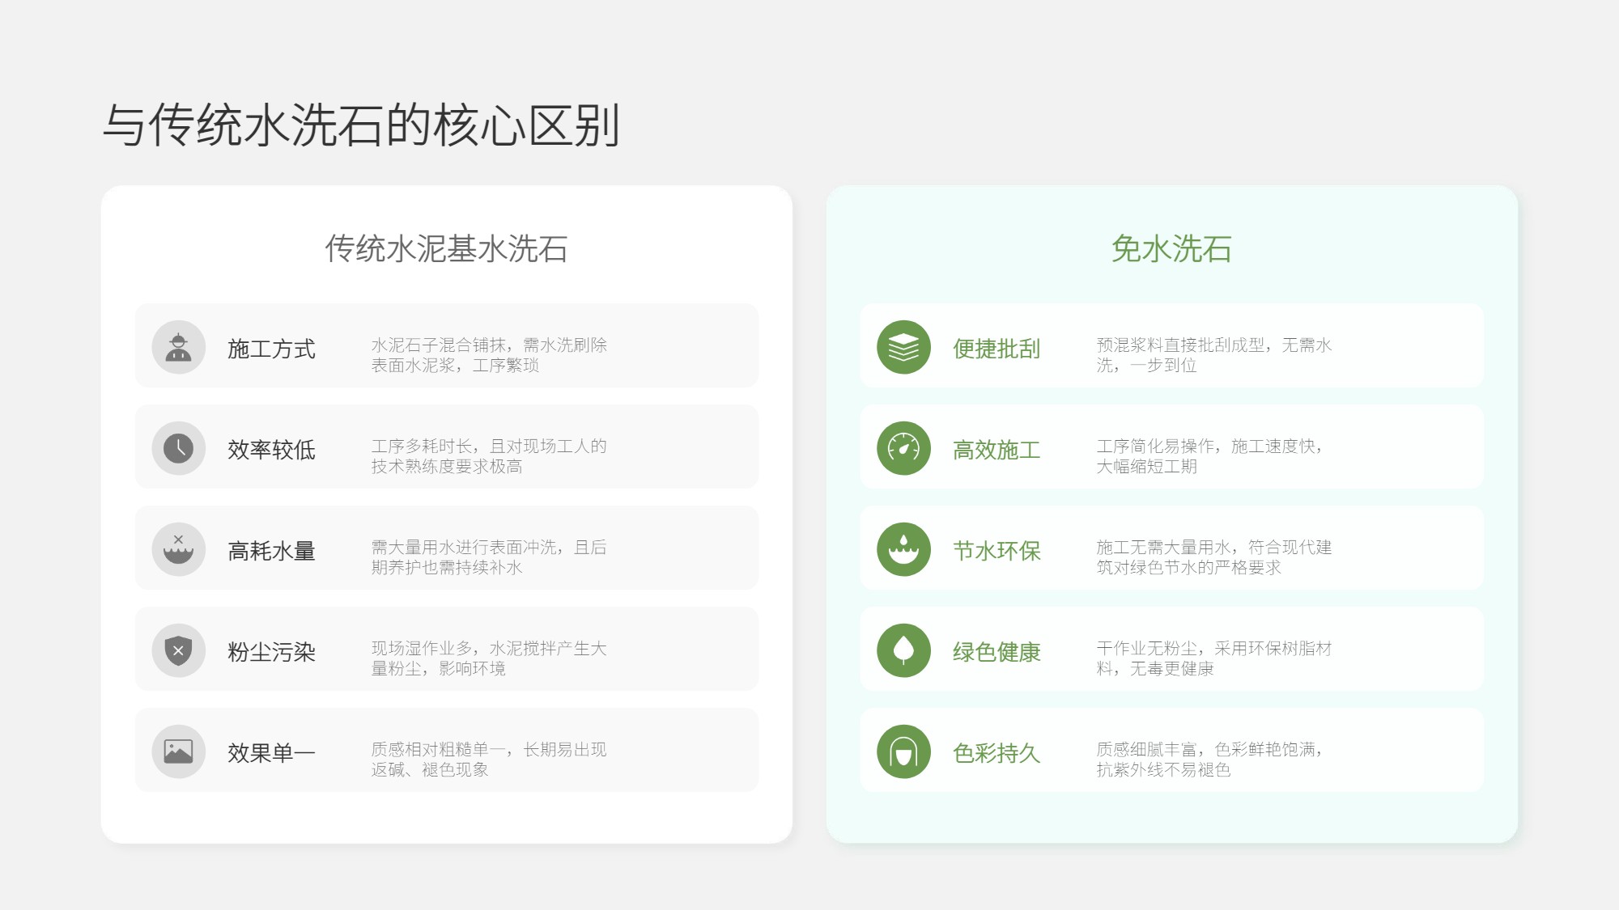Click the speedometer icon beside 高效施工
This screenshot has height=910, width=1619.
point(903,448)
